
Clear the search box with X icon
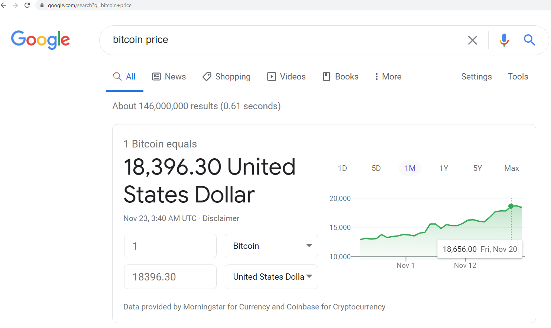(472, 40)
